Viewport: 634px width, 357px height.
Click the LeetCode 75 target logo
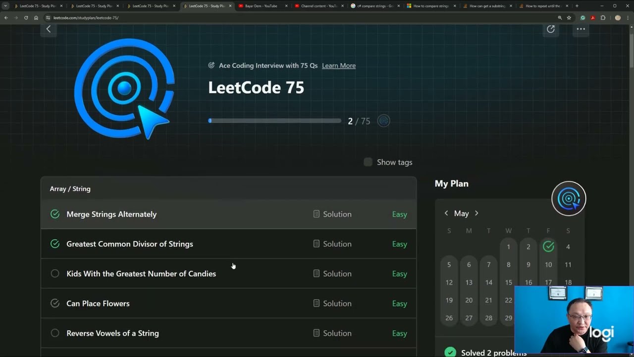(124, 89)
